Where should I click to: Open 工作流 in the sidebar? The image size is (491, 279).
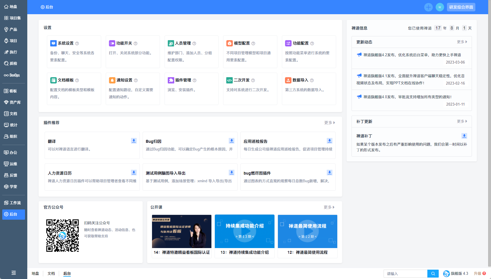(13, 203)
